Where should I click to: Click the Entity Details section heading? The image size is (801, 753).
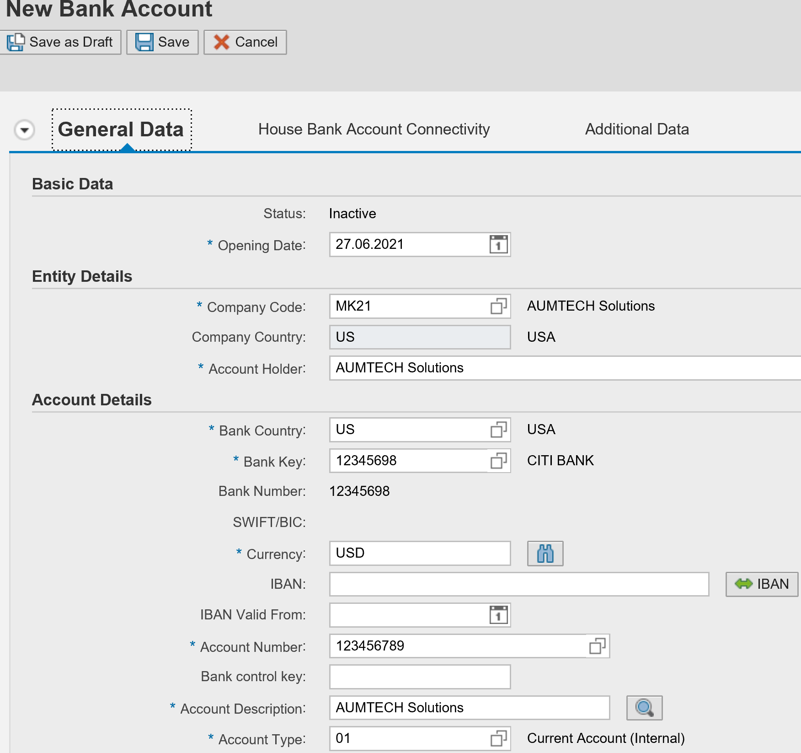82,276
